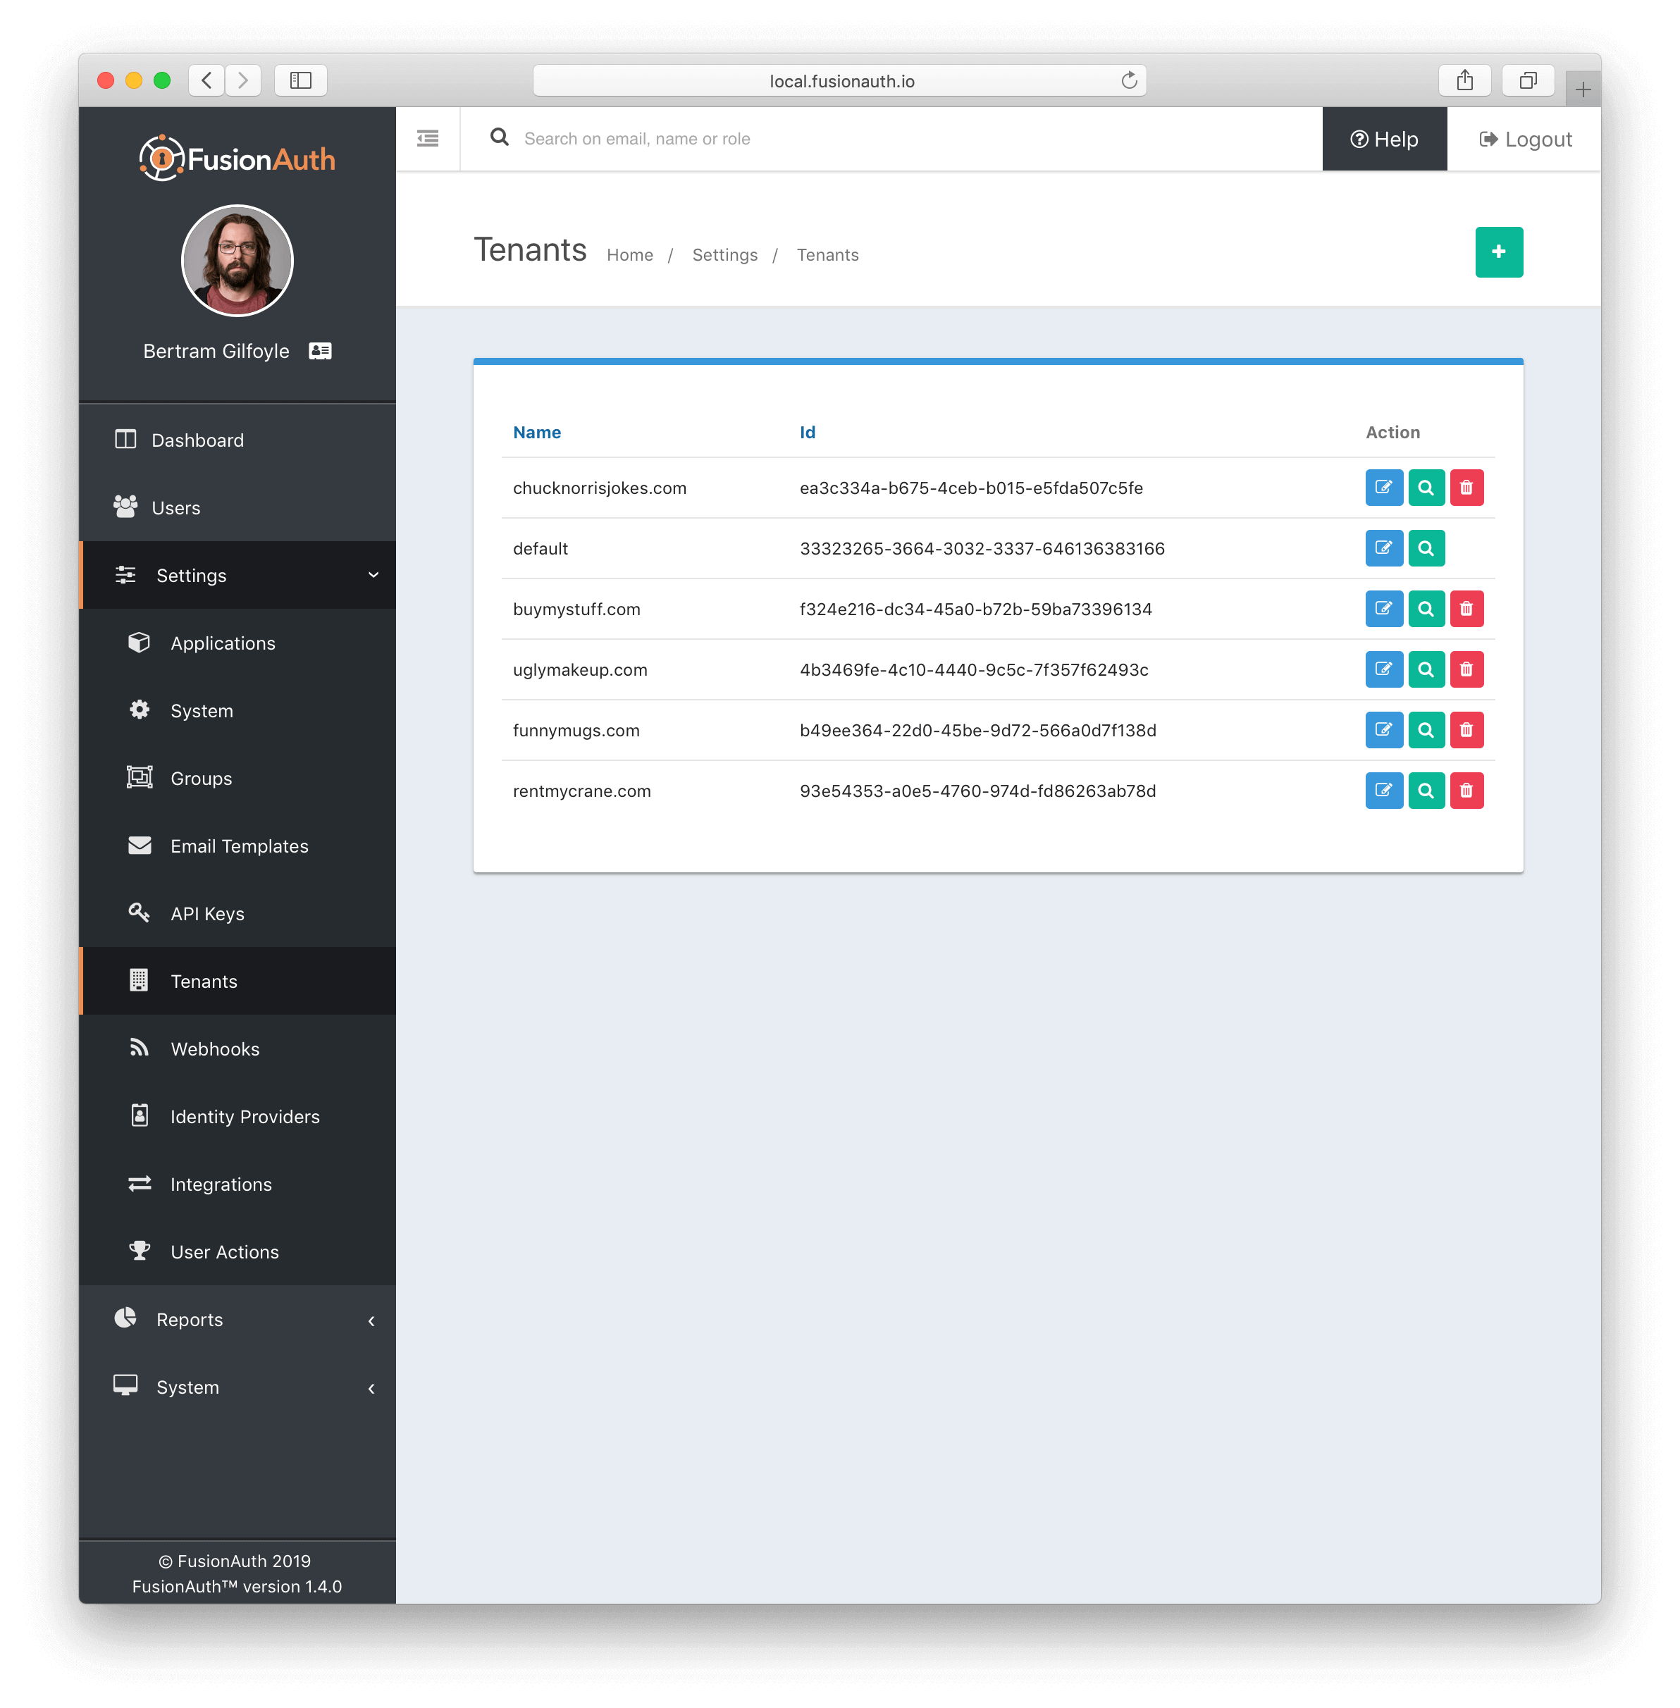1680x1708 pixels.
Task: Click the search icon for buymystuff.com
Action: (1423, 608)
